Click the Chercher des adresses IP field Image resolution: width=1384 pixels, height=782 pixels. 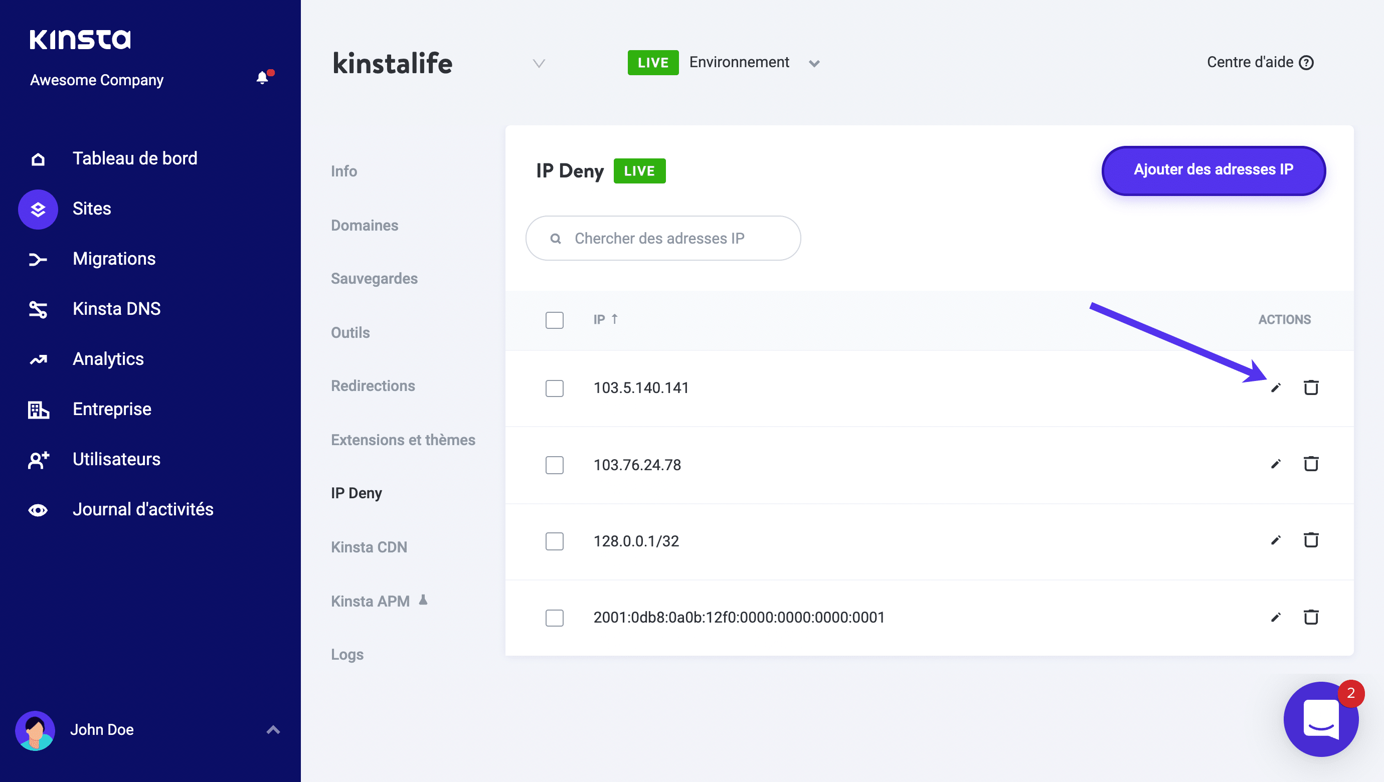pos(663,239)
